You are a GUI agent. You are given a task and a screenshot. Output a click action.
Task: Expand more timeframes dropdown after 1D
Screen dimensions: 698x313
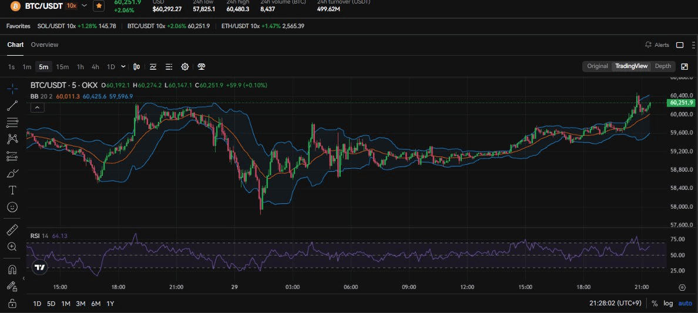point(123,67)
